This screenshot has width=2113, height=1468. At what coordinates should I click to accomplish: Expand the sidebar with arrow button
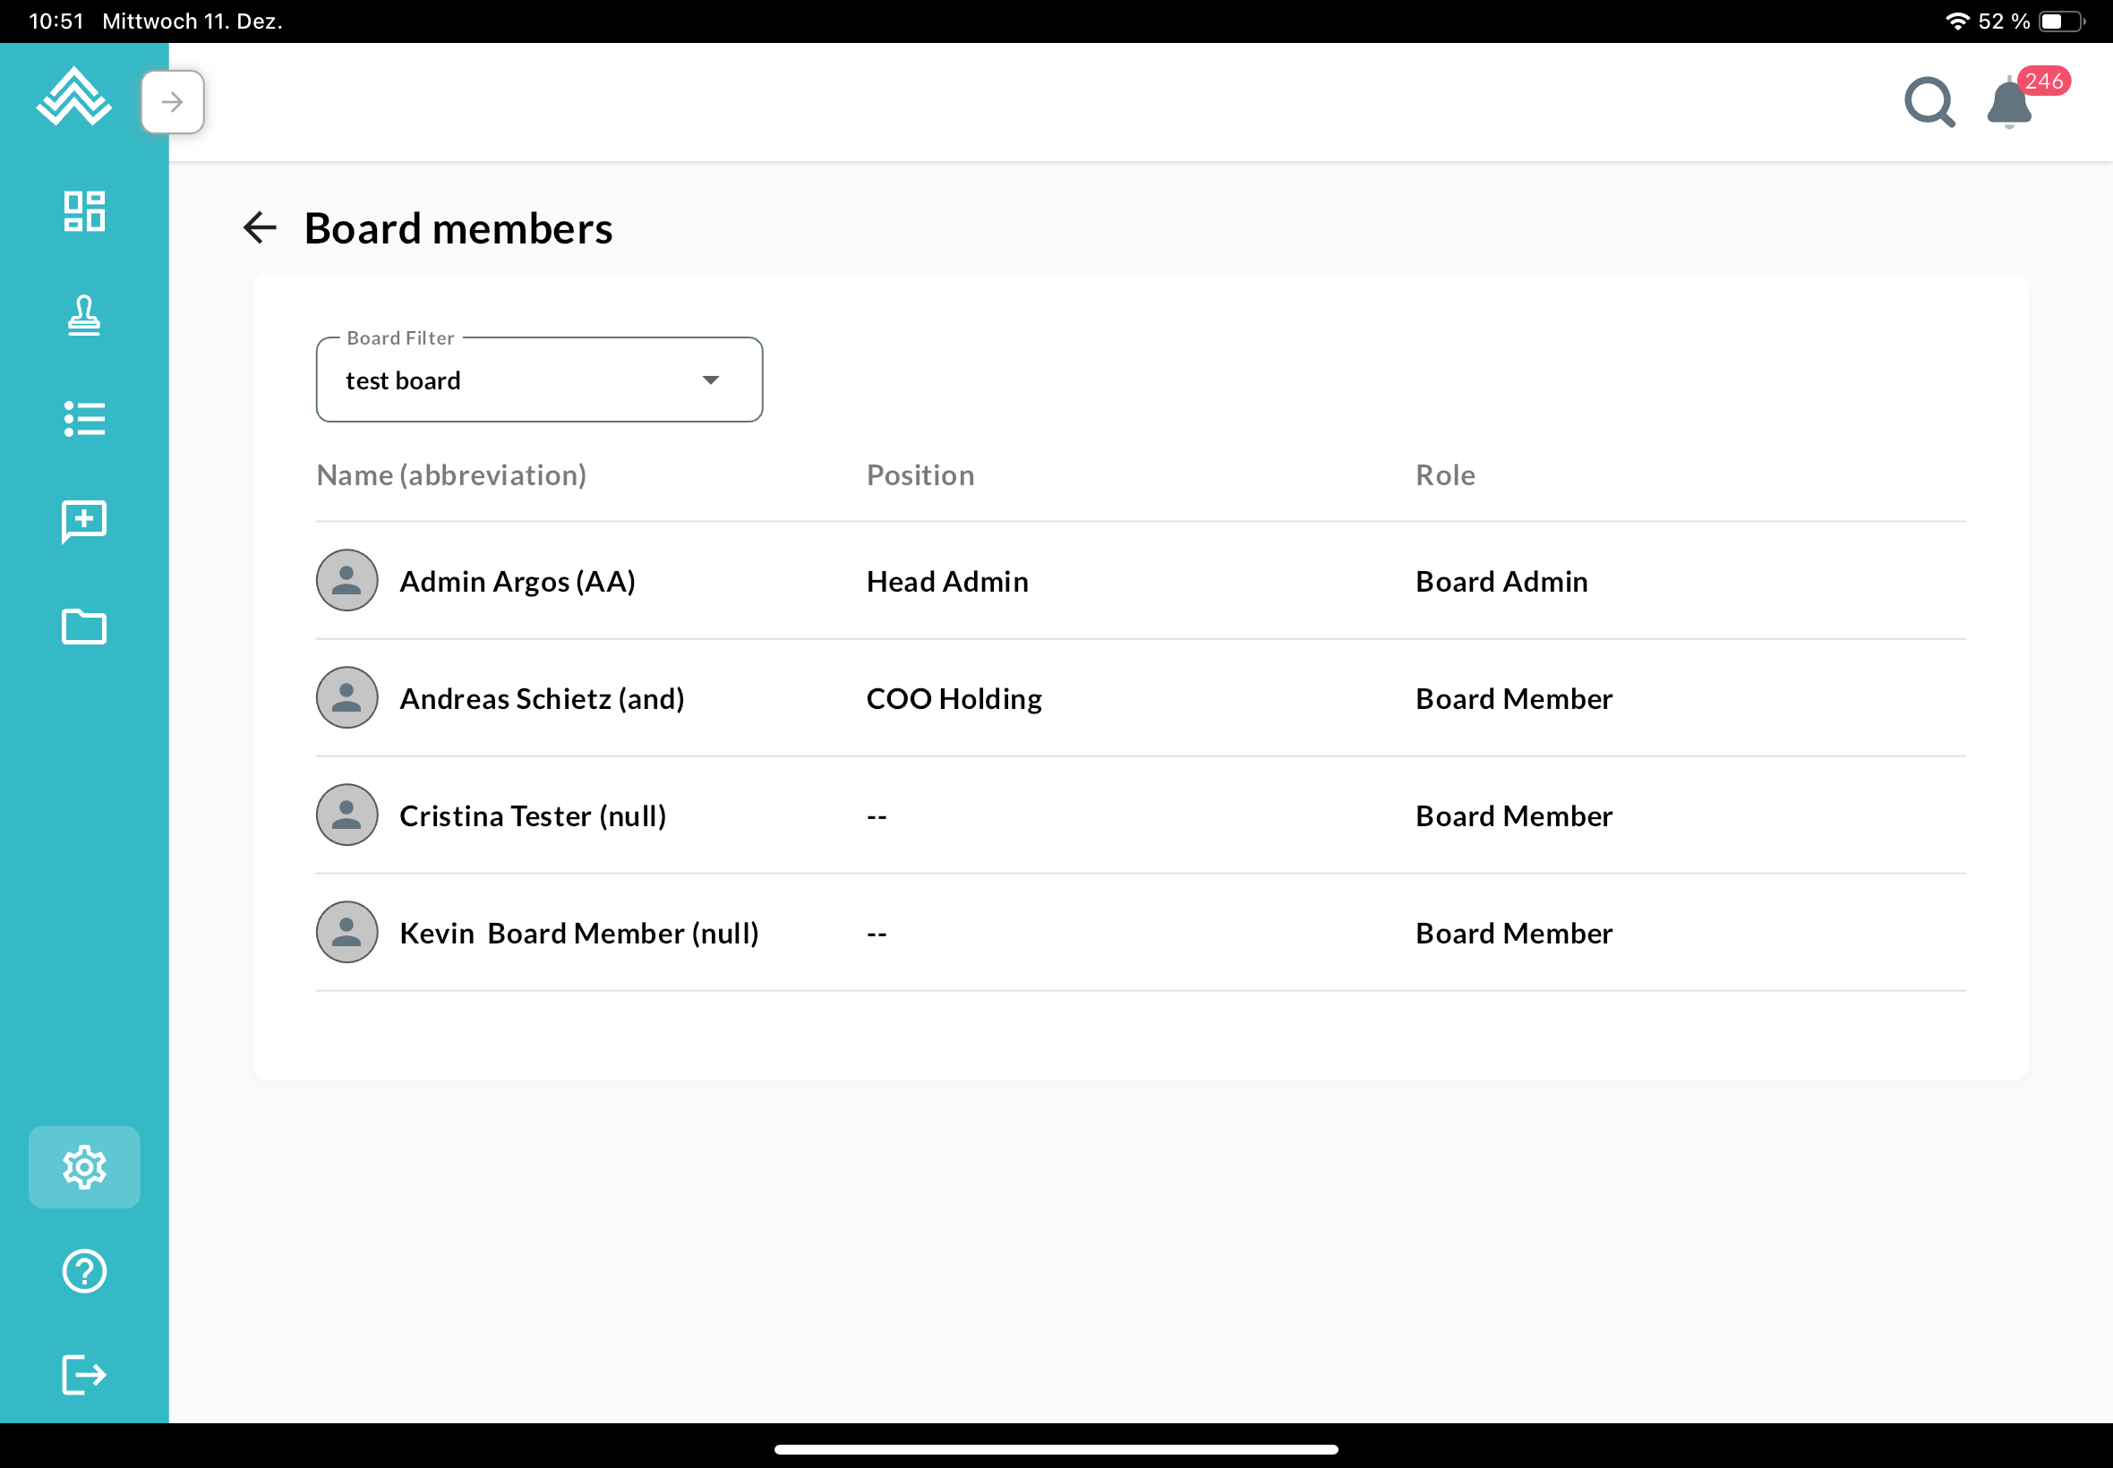[x=172, y=101]
